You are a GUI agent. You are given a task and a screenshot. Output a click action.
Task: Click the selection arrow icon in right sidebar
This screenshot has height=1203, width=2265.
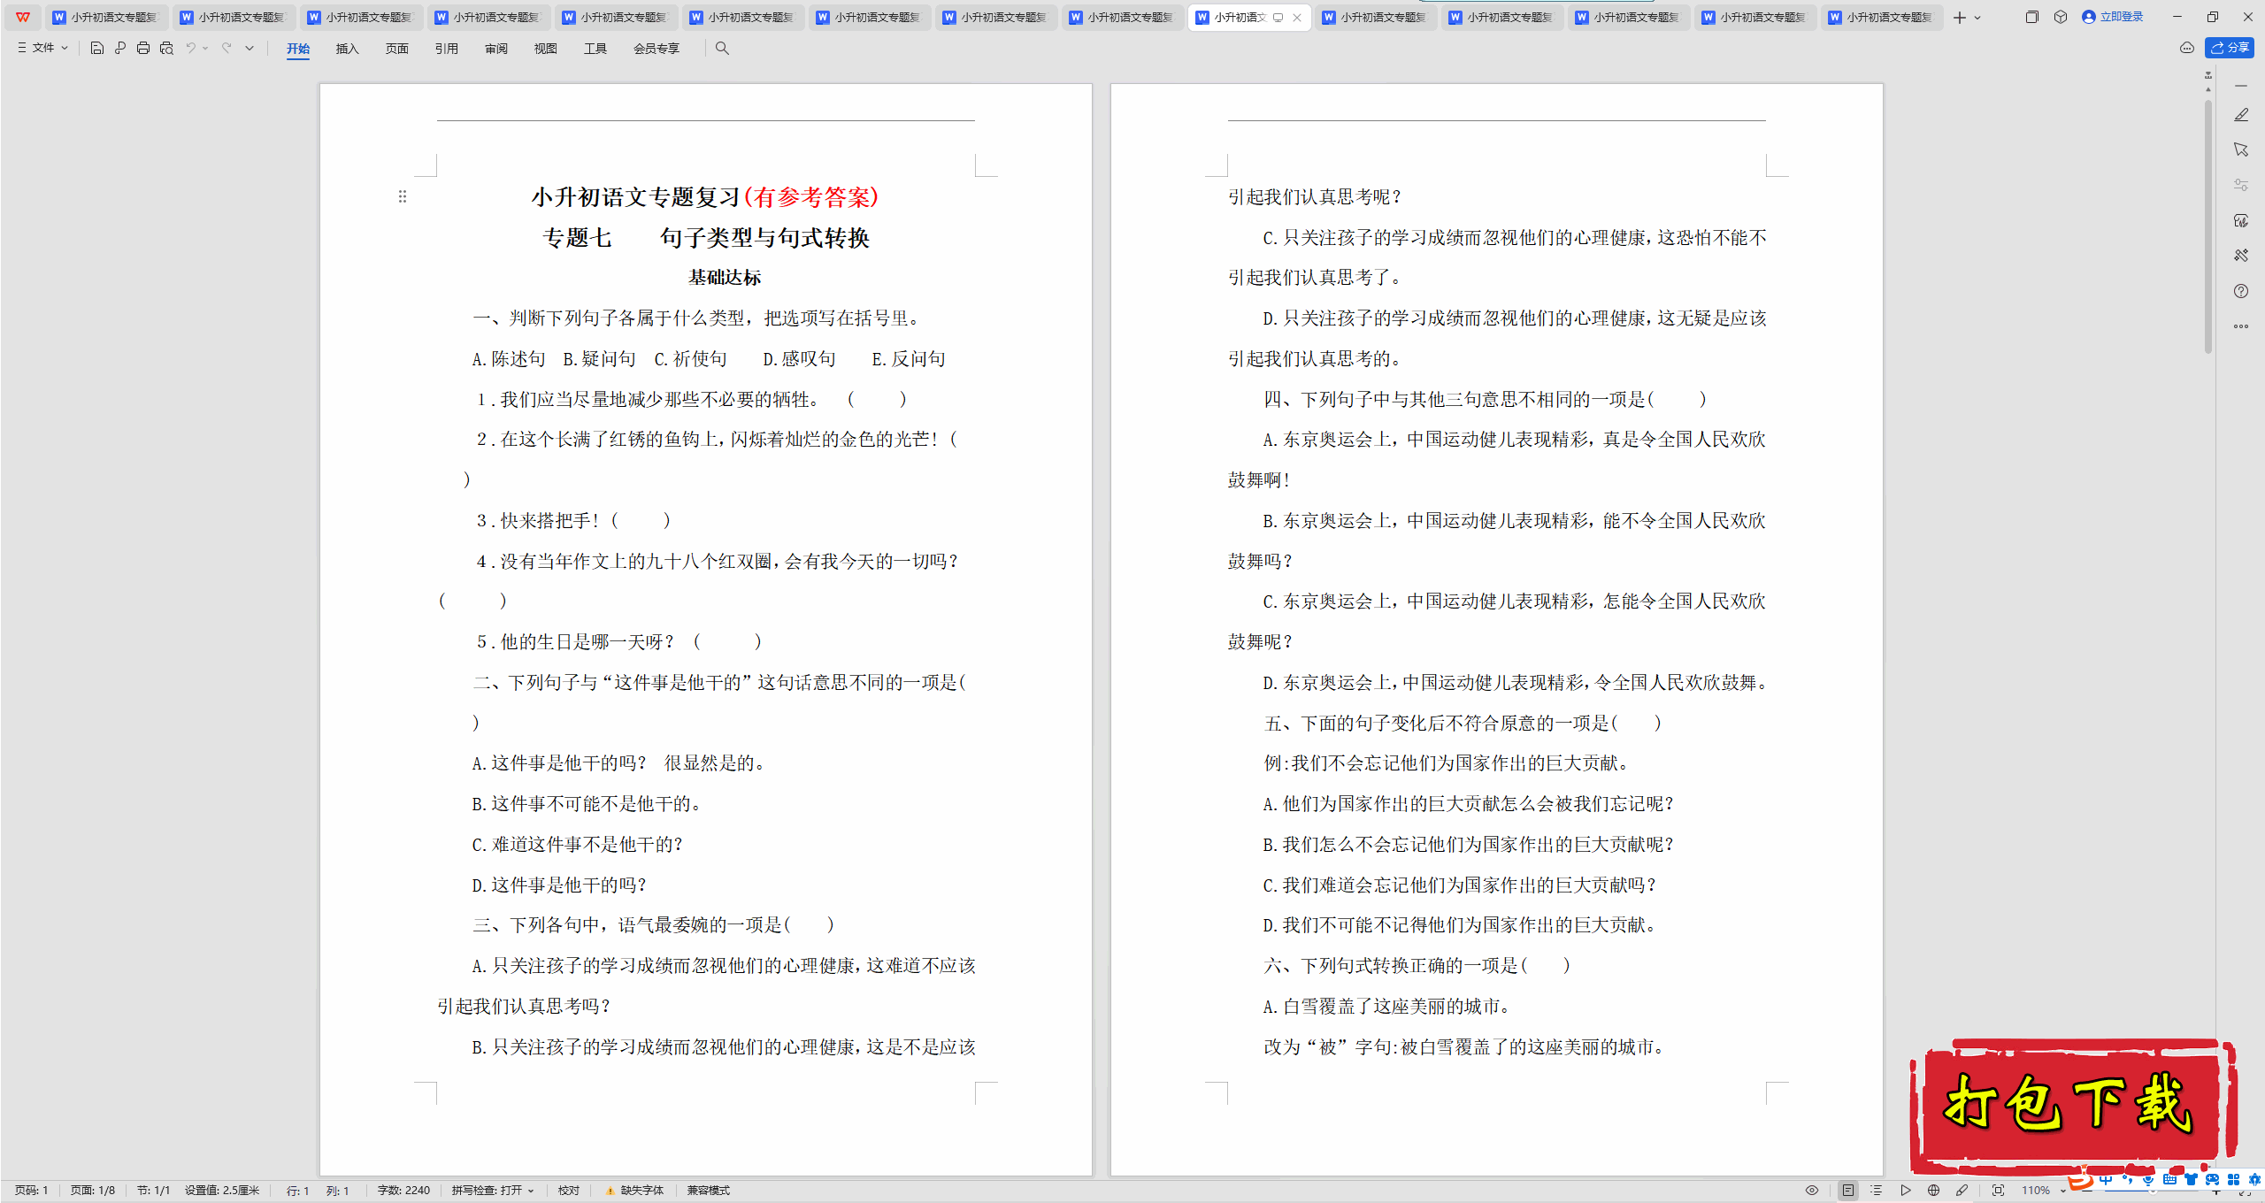tap(2241, 149)
